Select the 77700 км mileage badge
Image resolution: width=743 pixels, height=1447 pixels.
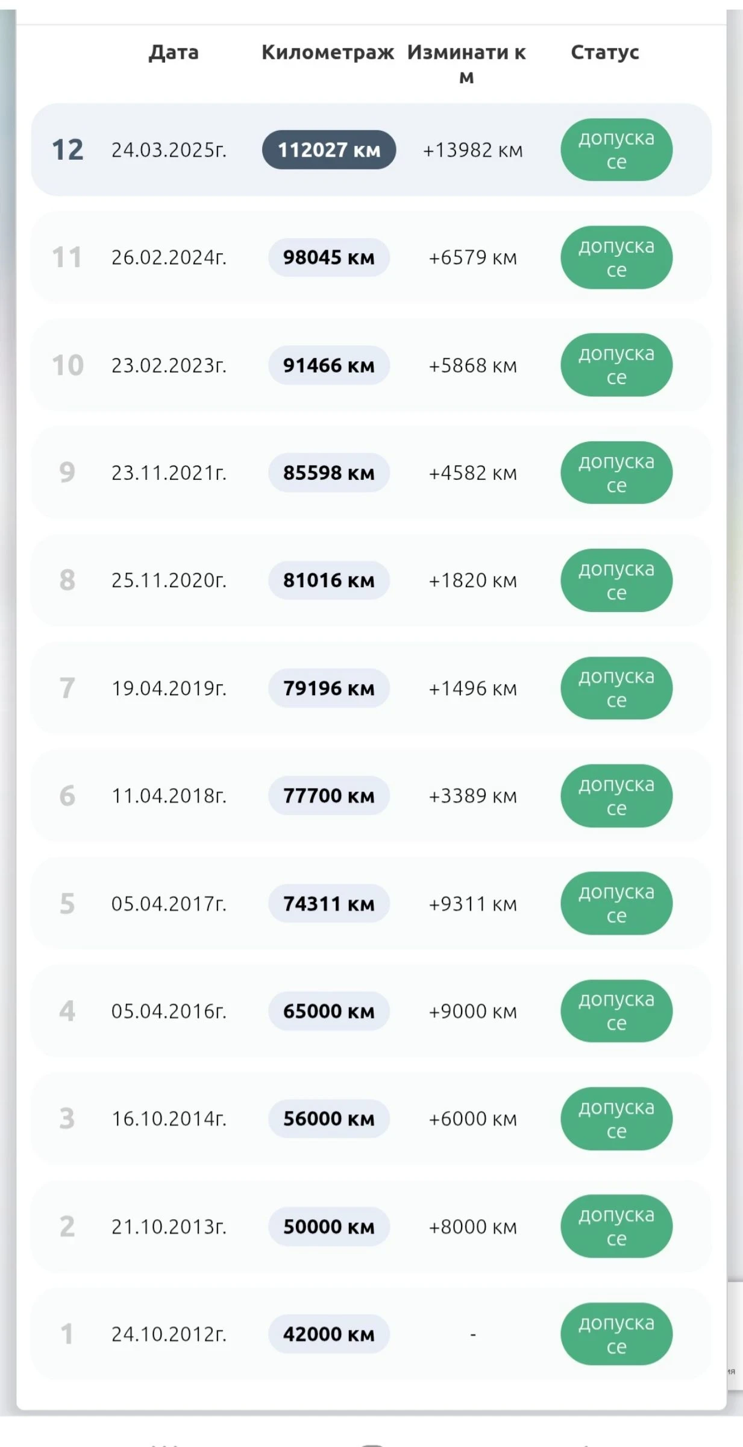[x=329, y=796]
